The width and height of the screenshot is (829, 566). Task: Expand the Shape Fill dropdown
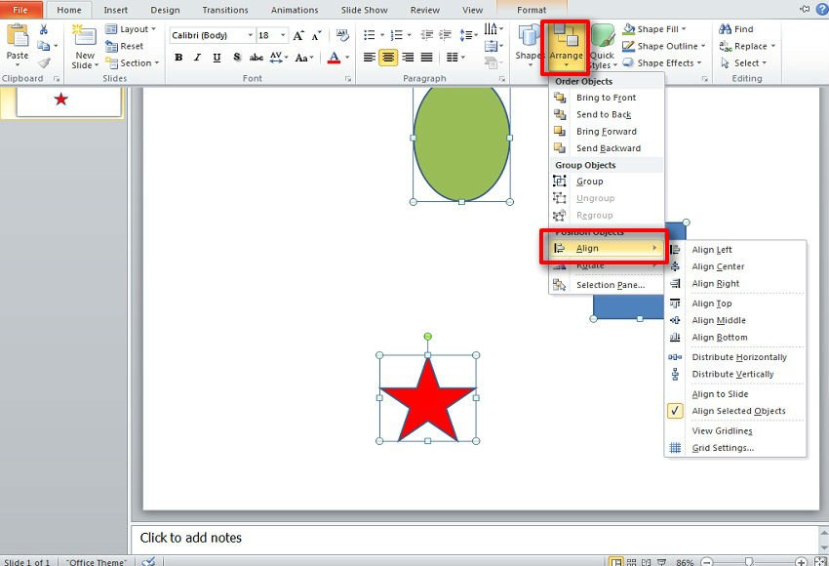coord(662,29)
